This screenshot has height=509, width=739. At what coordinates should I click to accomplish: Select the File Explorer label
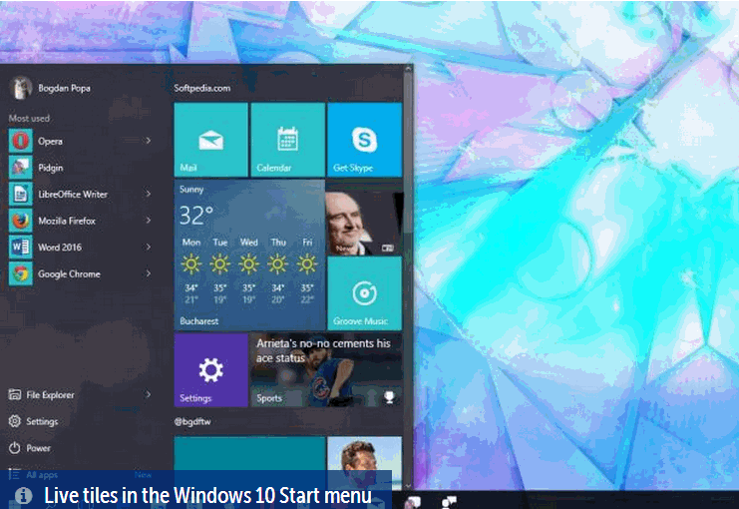click(x=51, y=395)
